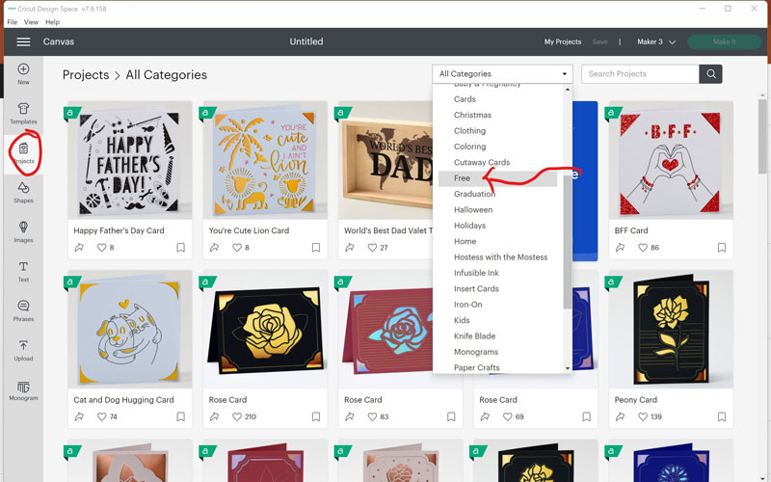The image size is (771, 482).
Task: Open the Shapes tool
Action: tap(23, 192)
